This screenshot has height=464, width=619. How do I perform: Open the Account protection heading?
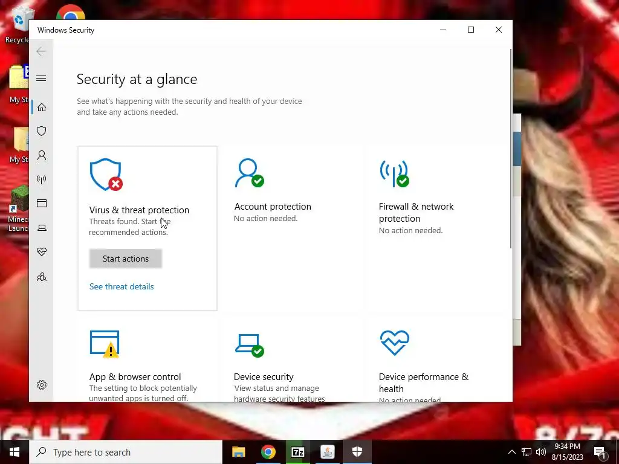[273, 207]
